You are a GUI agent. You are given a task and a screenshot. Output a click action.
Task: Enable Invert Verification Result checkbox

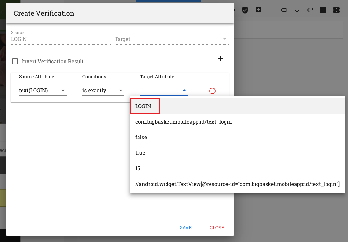point(15,61)
